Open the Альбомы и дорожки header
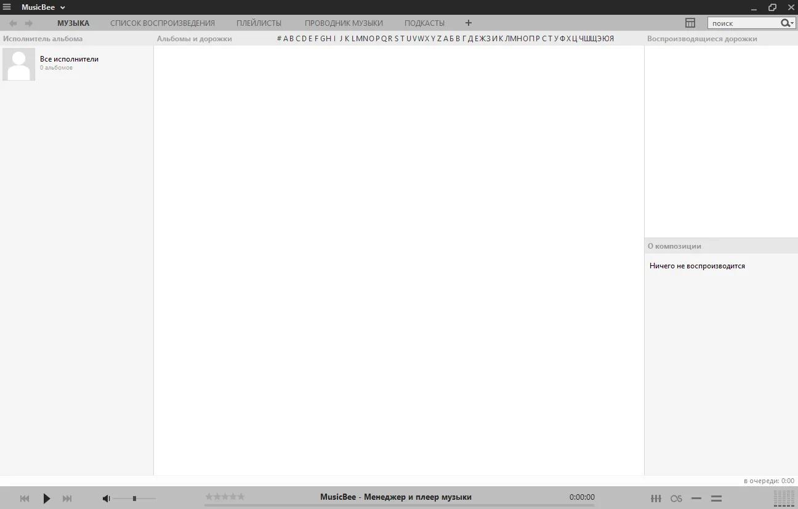Image resolution: width=798 pixels, height=509 pixels. [x=195, y=39]
